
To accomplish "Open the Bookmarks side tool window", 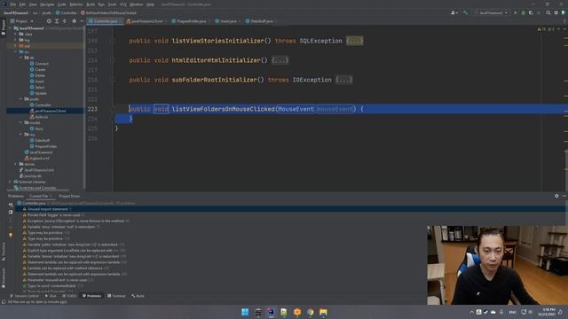I will click(x=4, y=277).
